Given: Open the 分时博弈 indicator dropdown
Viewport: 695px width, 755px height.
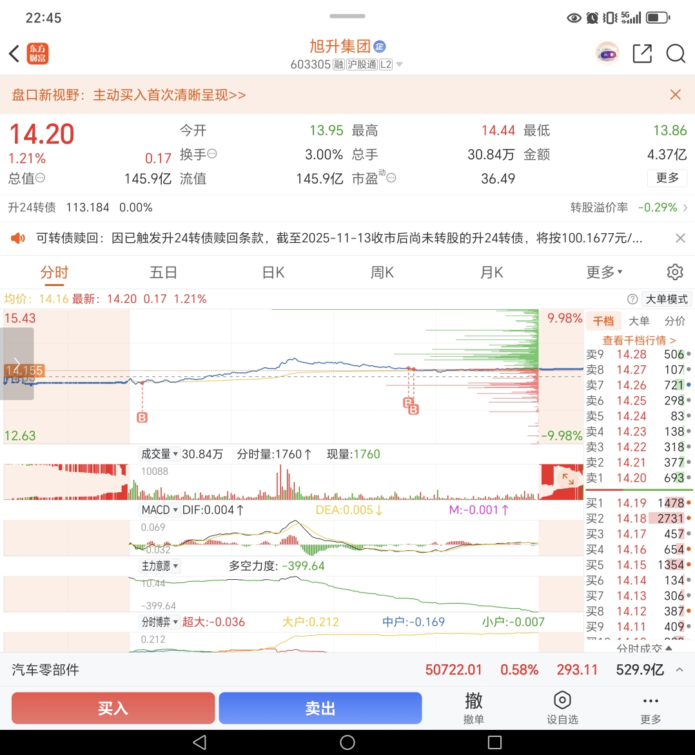Looking at the screenshot, I should (159, 622).
